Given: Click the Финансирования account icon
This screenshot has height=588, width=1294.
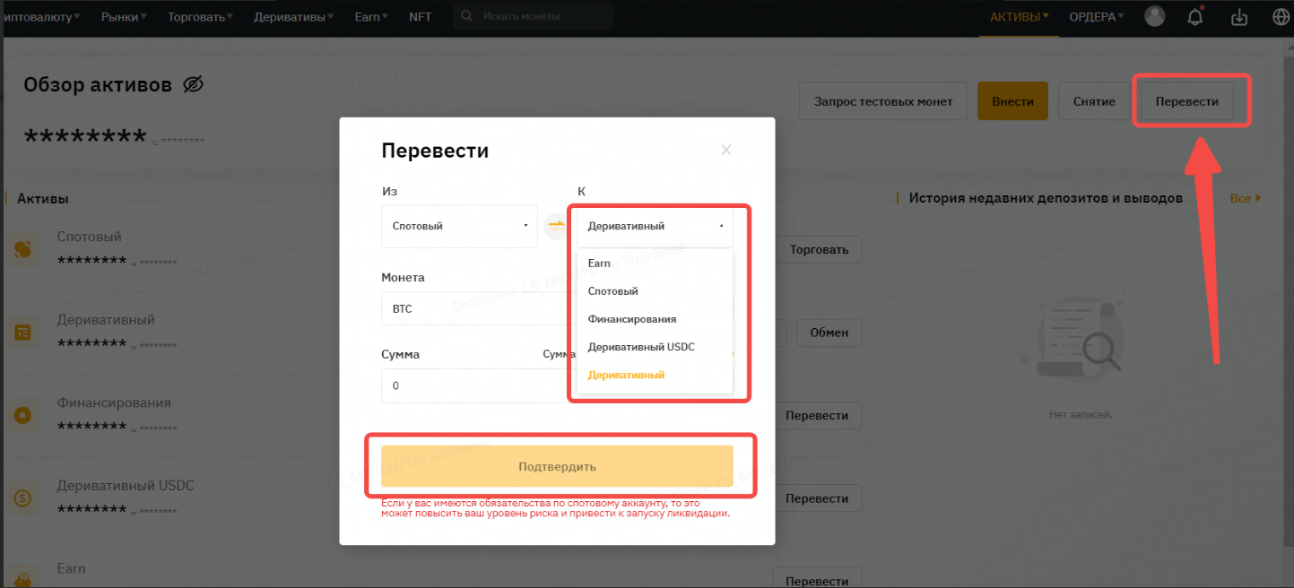Looking at the screenshot, I should point(23,416).
